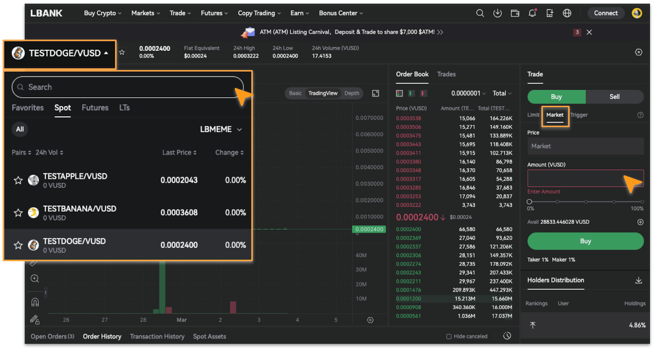
Task: Focus the pair Search field
Action: (x=128, y=87)
